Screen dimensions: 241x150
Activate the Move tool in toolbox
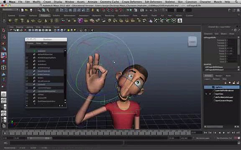coord(4,49)
